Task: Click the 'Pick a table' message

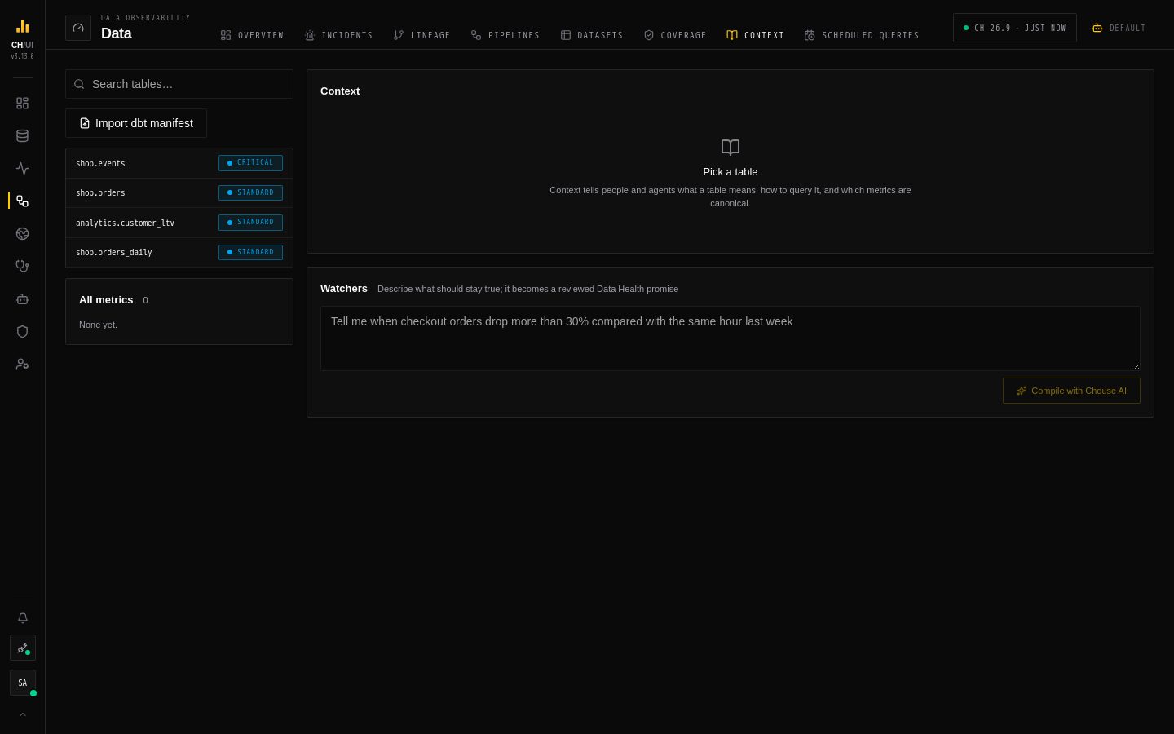Action: tap(730, 172)
